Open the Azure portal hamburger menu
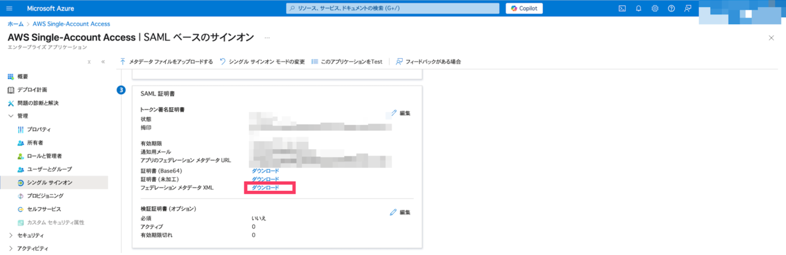Image resolution: width=786 pixels, height=255 pixels. point(10,8)
